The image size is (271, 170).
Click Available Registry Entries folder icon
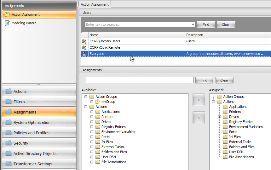click(x=98, y=127)
